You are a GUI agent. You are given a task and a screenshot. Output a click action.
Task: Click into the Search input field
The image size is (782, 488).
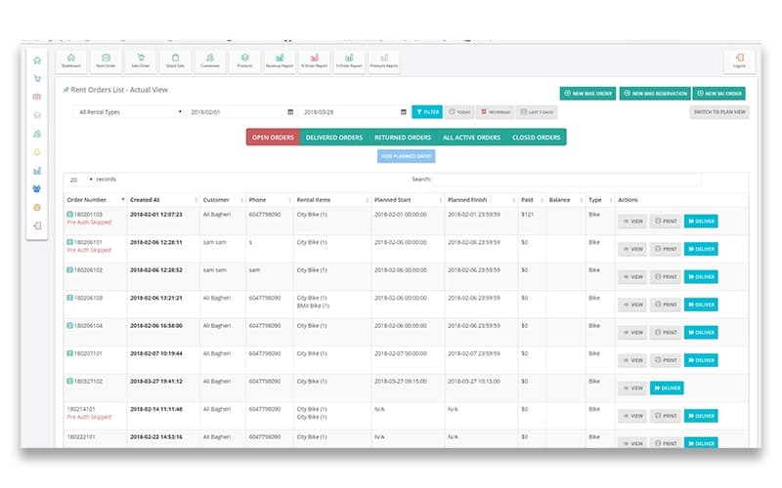(x=567, y=180)
